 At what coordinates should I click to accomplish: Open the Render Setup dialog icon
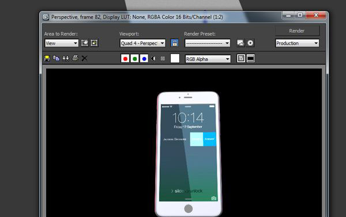click(x=240, y=43)
